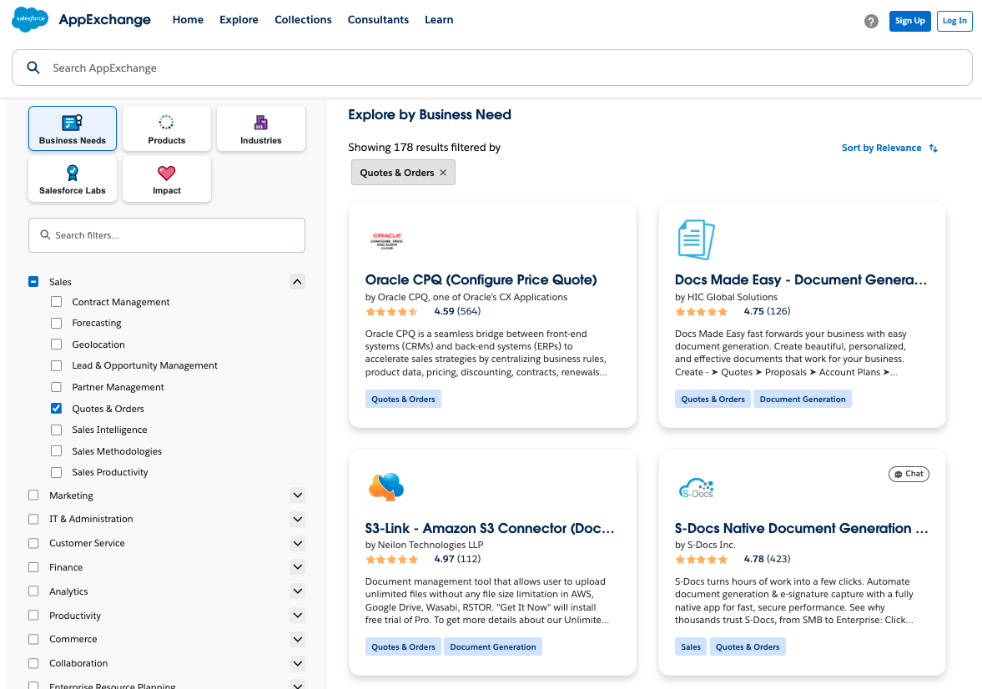The height and width of the screenshot is (689, 982).
Task: Open S3-Link Amazon S3 Connector title
Action: coord(490,528)
